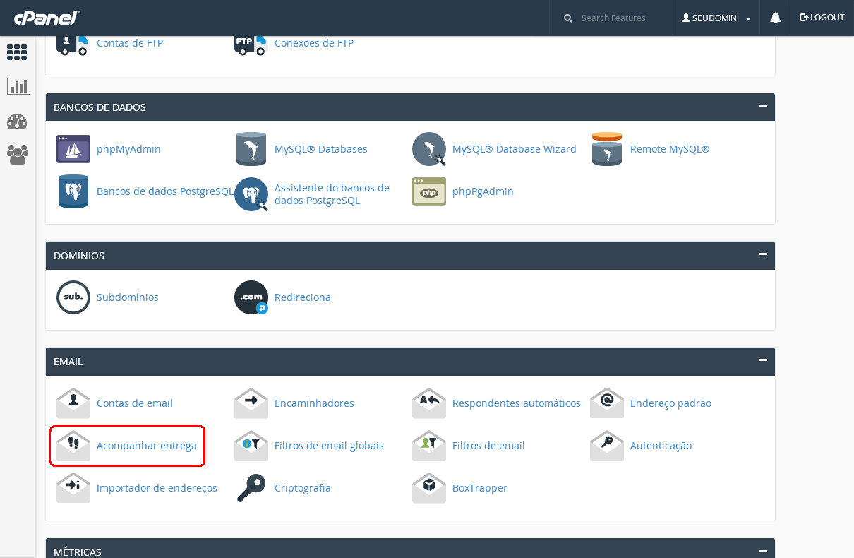Open the phpPgAdmin link

coord(483,191)
